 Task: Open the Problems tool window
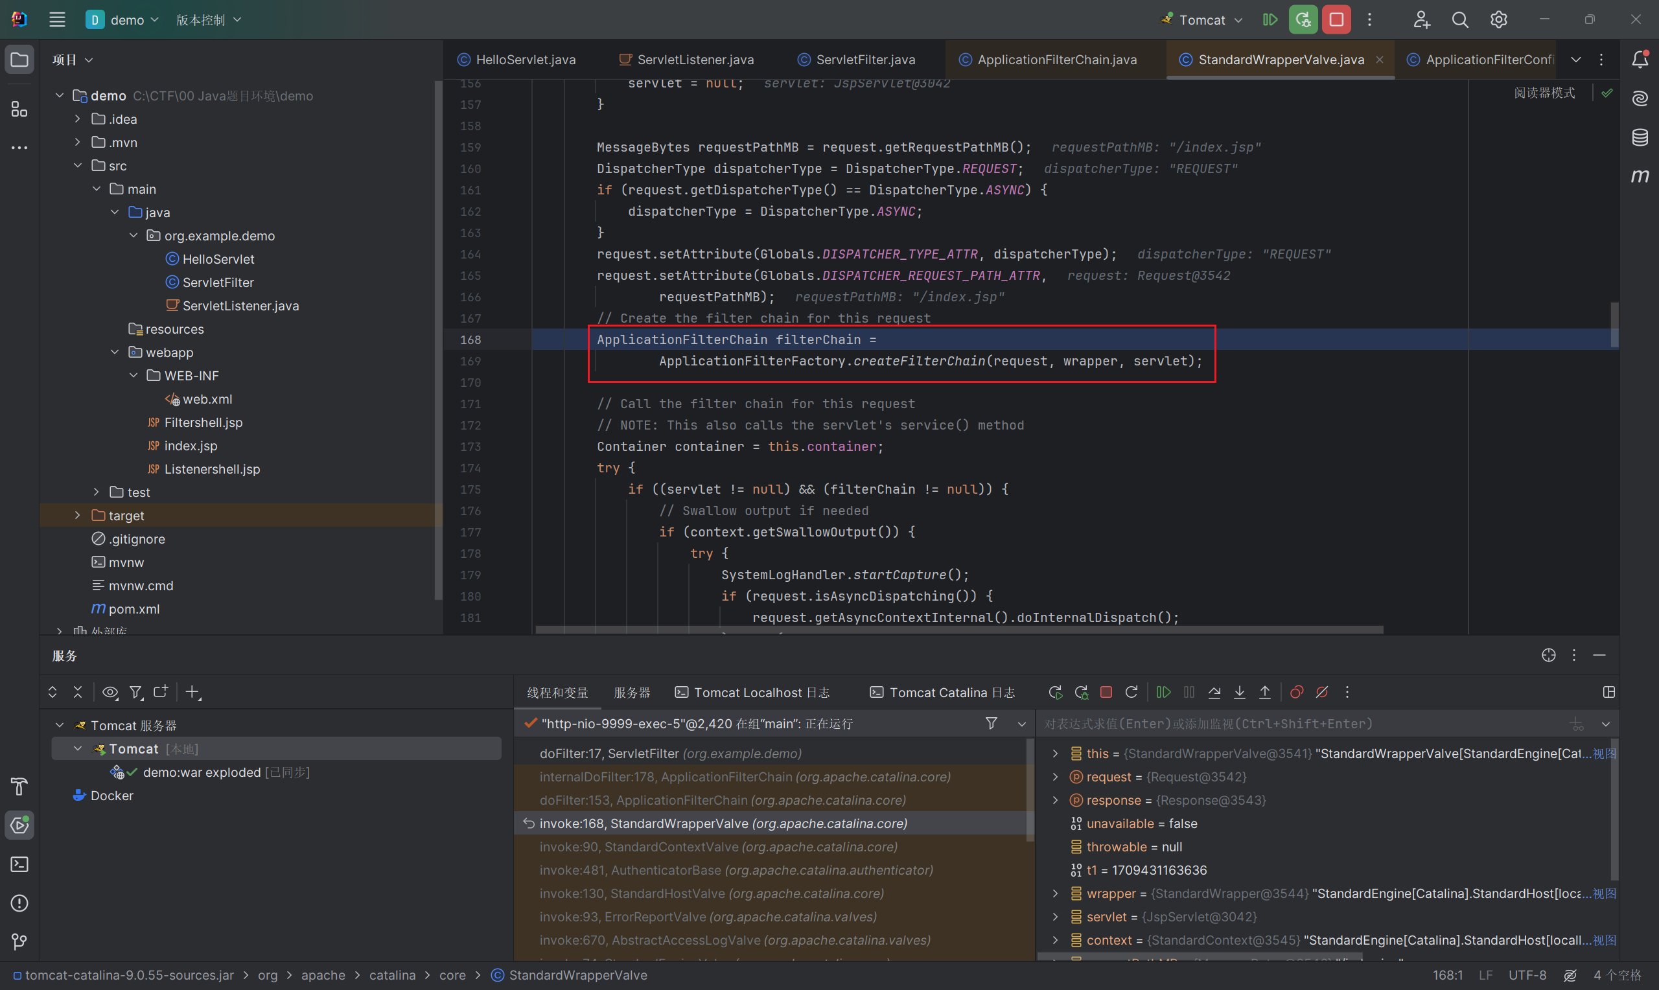[x=19, y=903]
